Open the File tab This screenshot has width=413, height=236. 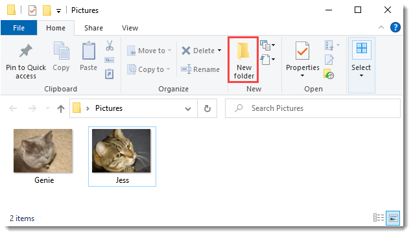pyautogui.click(x=19, y=28)
